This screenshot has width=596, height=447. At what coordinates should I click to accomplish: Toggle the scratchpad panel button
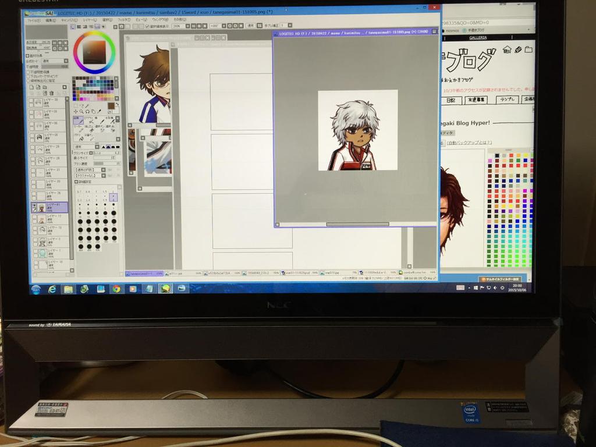click(104, 27)
